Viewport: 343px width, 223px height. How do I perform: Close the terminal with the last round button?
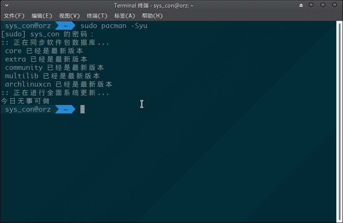tap(335, 5)
